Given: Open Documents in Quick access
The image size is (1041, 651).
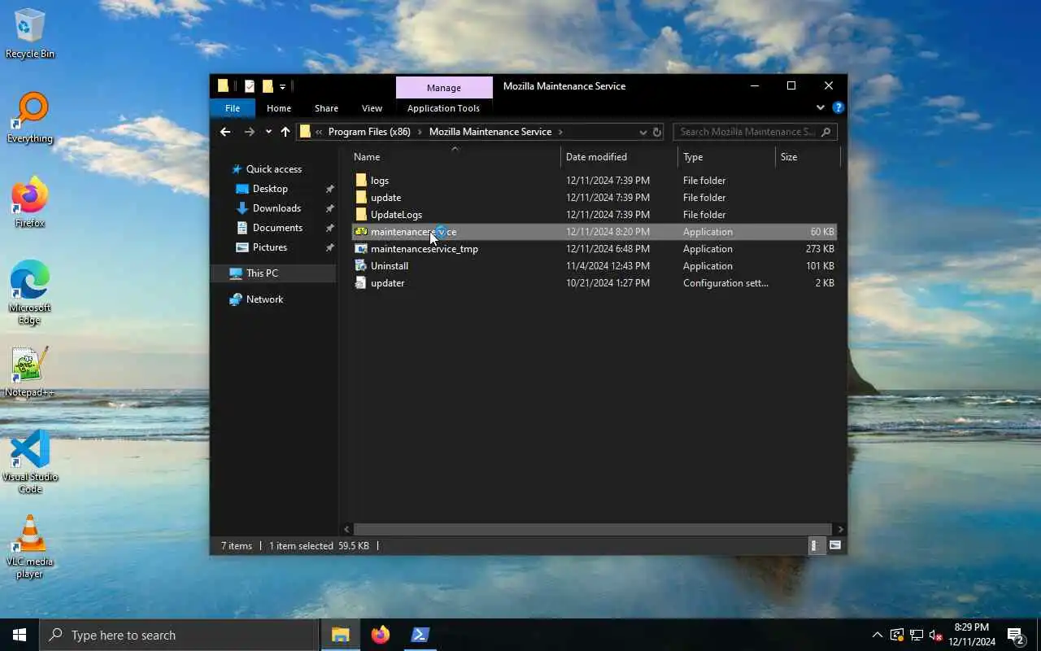Looking at the screenshot, I should tap(277, 228).
